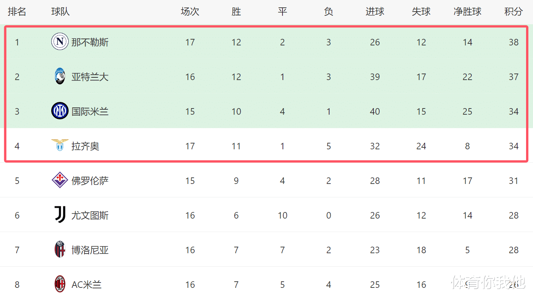Screen dimensions: 533x299
Task: Open the 尤文图斯 team name link
Action: point(90,215)
